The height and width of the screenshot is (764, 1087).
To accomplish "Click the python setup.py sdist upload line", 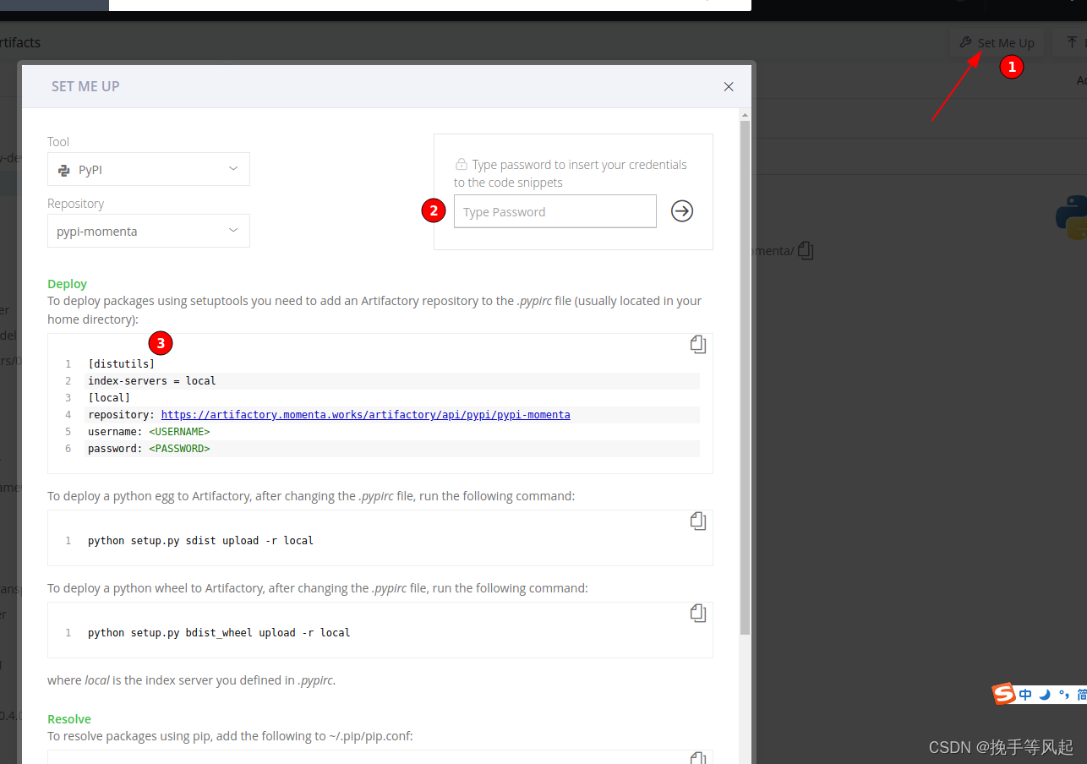I will point(201,540).
